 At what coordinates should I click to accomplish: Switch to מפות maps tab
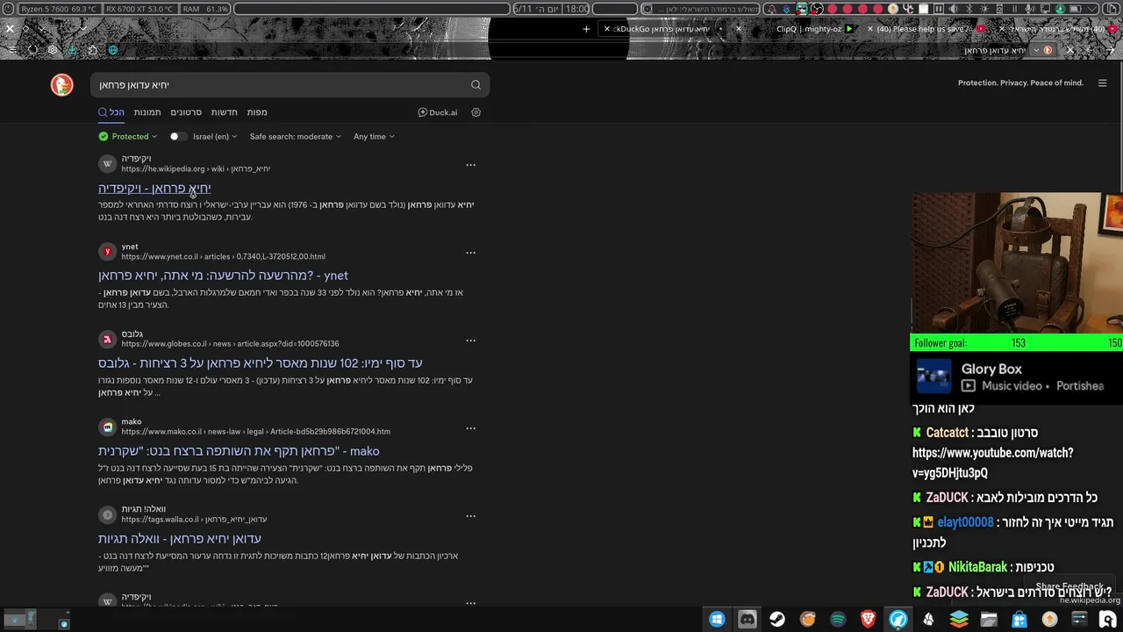click(x=257, y=112)
